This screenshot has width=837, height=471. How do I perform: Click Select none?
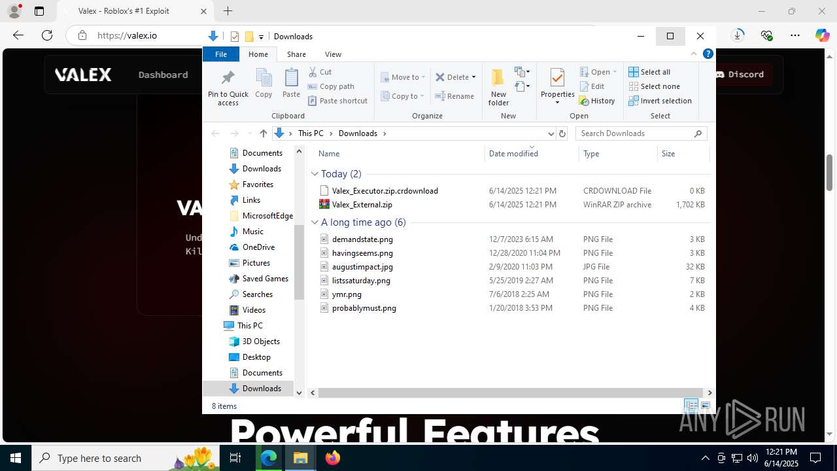654,86
